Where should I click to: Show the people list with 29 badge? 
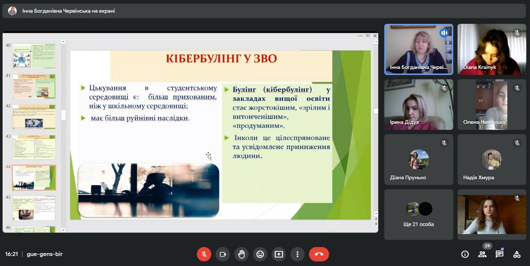click(x=482, y=254)
